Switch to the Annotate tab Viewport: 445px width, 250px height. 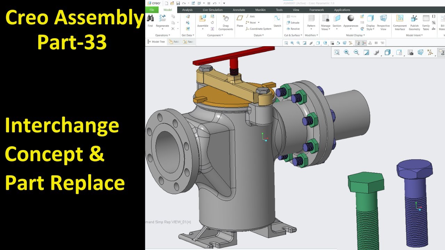[x=239, y=10]
